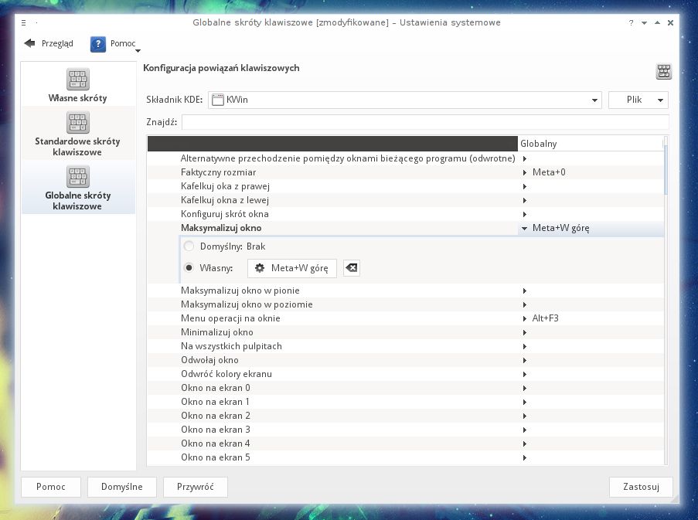Click the KWin window icon in combo box
The height and width of the screenshot is (520, 698).
[218, 100]
